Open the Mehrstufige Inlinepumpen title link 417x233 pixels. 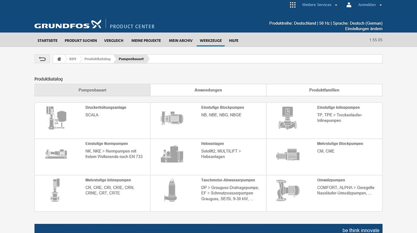[108, 180]
